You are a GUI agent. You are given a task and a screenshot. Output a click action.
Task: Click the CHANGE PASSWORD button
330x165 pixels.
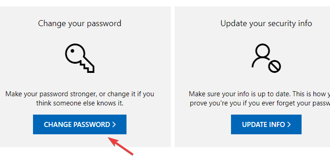[x=80, y=124]
